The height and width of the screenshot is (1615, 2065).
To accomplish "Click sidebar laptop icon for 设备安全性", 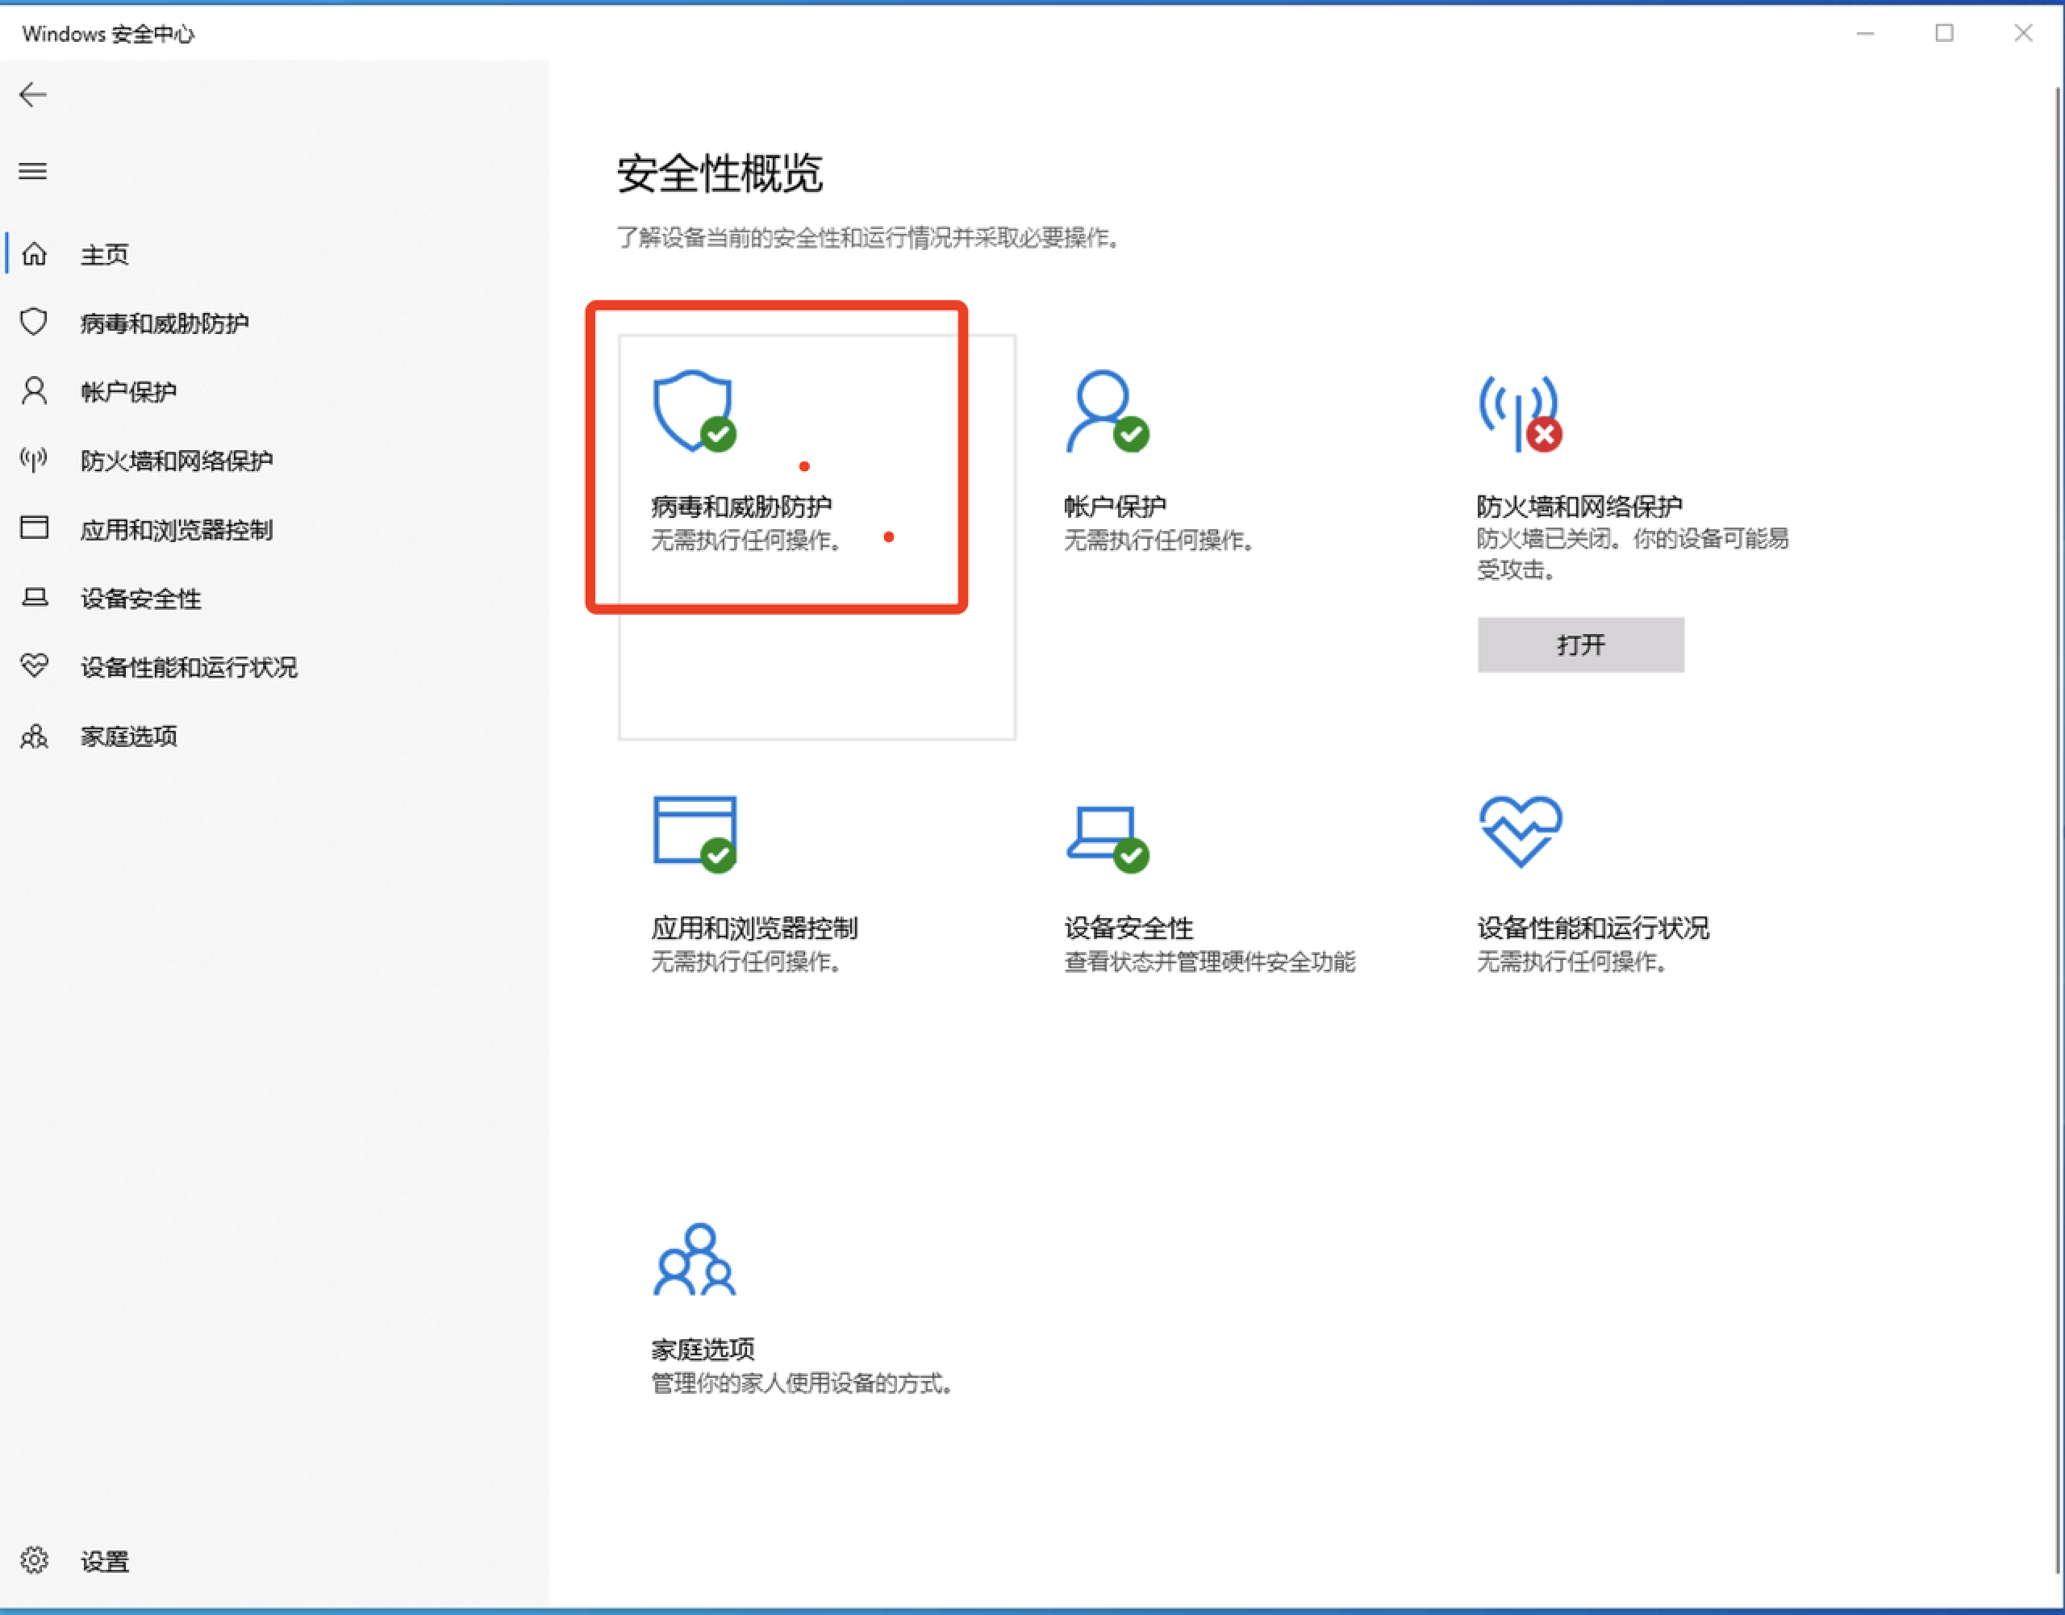I will 34,597.
